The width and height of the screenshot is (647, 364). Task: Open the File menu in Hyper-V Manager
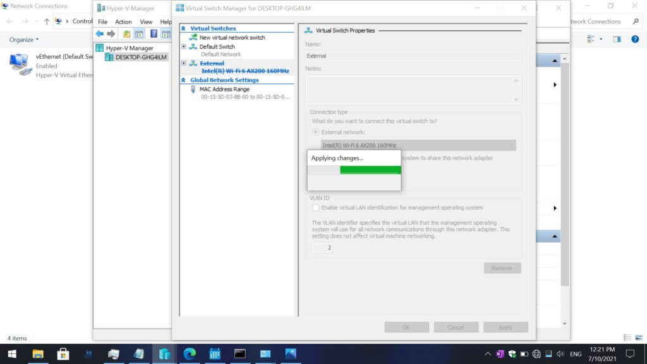pos(102,21)
